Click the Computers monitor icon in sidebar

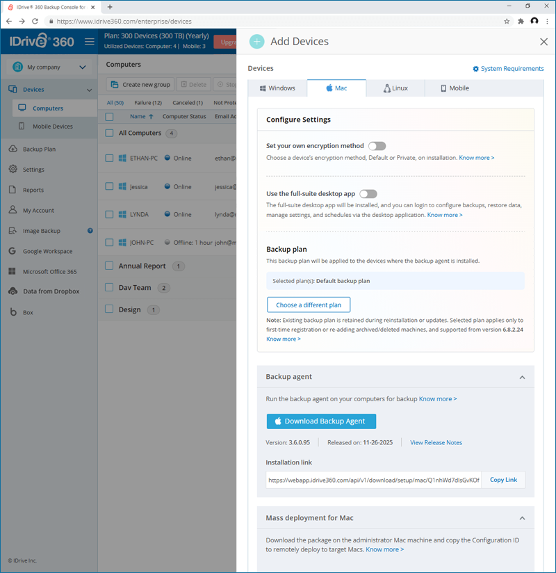tap(22, 108)
